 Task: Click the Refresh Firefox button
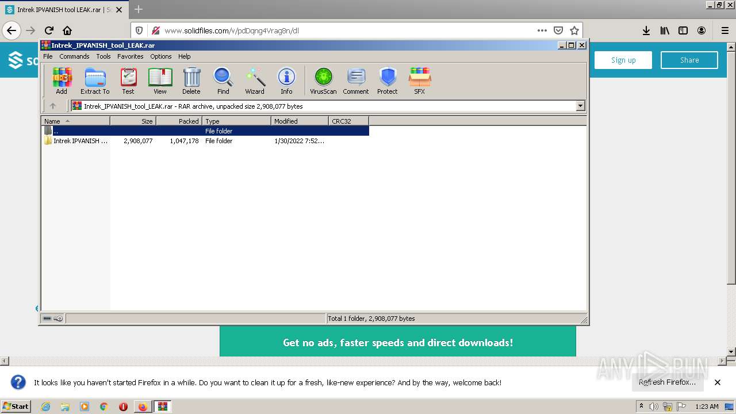point(667,382)
